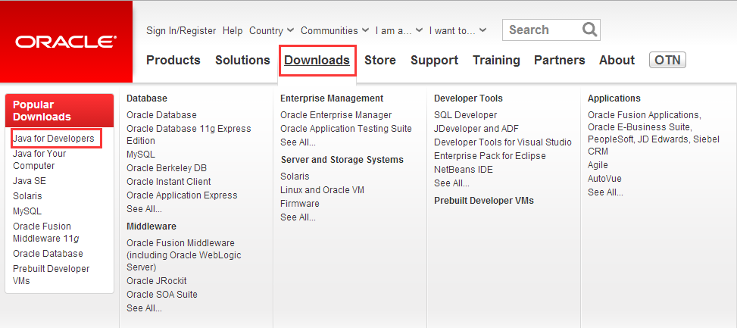737x328 pixels.
Task: Click the Database section heading
Action: point(147,98)
